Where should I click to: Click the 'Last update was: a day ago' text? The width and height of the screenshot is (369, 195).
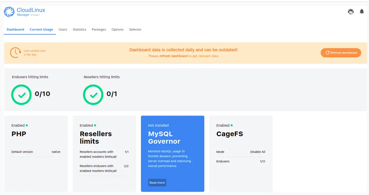point(35,52)
